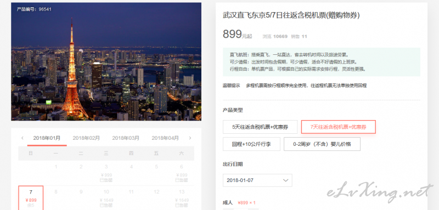439x210 pixels.
Task: Expand date list via dropdown arrow
Action: [x=285, y=180]
